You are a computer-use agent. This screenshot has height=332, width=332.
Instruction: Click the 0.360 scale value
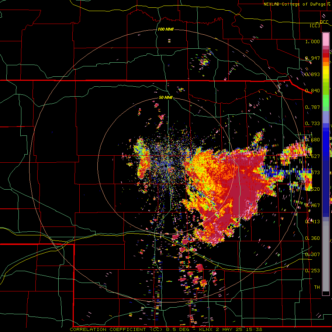(x=312, y=238)
